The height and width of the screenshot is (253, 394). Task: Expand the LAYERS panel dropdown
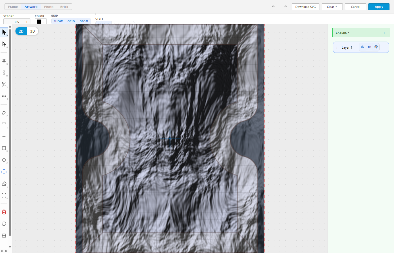tap(342, 33)
